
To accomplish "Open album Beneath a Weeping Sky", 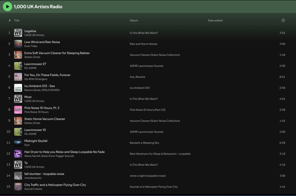I will coord(145,143).
